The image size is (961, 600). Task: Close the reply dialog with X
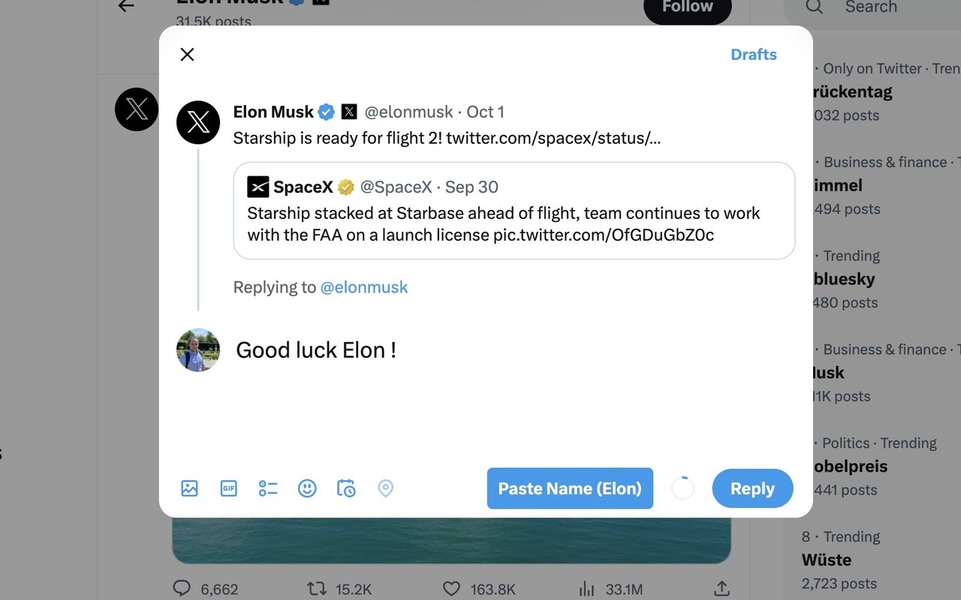click(x=188, y=54)
